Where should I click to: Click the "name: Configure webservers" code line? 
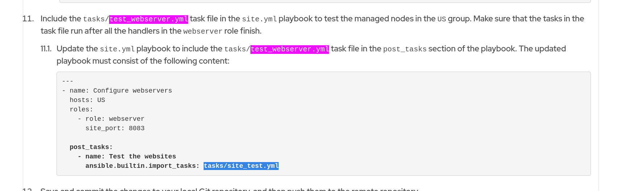coord(121,91)
